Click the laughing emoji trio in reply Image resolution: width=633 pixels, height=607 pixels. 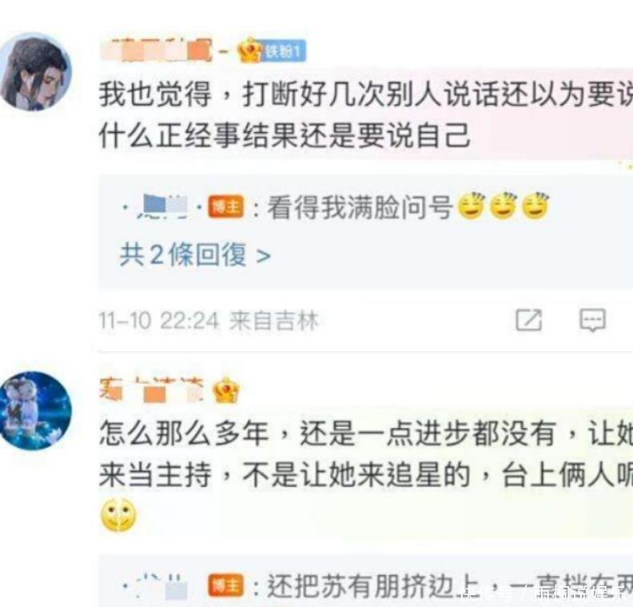coord(503,206)
